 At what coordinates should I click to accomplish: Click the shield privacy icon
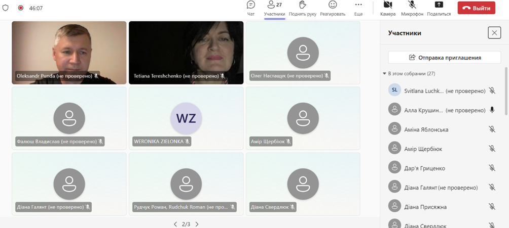pyautogui.click(x=5, y=8)
